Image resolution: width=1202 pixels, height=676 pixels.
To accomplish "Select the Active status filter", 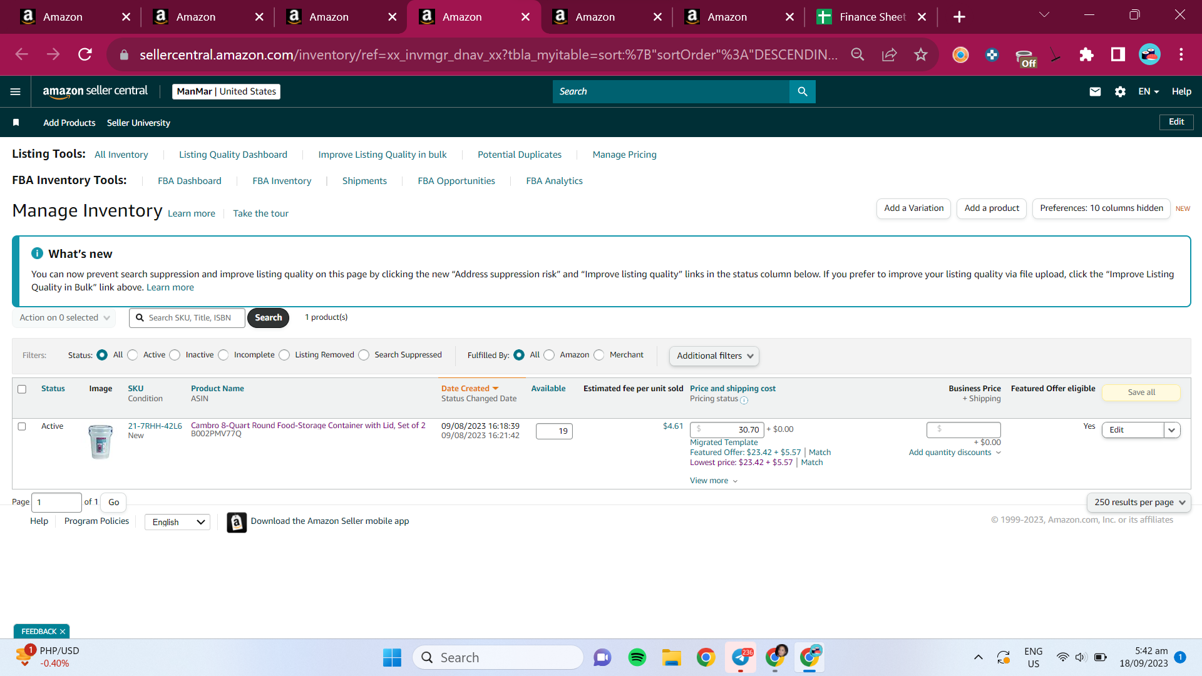I will click(x=133, y=355).
